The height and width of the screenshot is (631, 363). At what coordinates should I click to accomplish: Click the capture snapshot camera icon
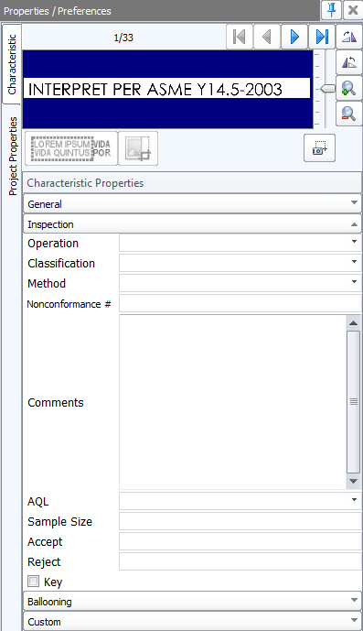tap(320, 148)
